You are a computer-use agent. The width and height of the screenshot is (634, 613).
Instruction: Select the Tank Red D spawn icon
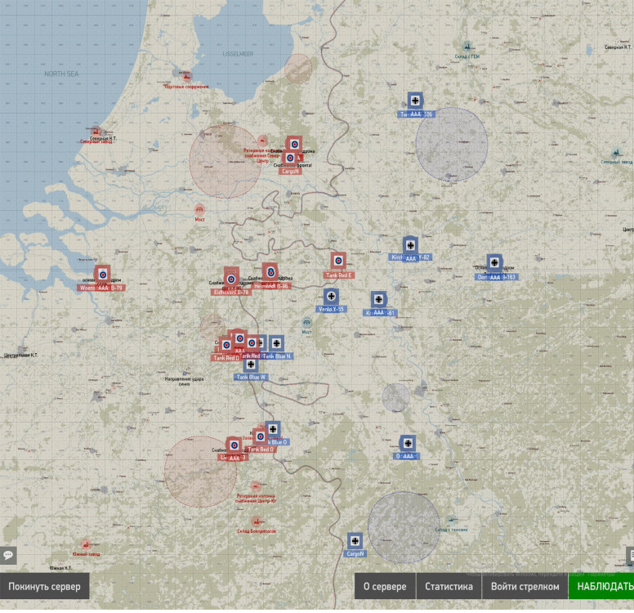click(x=226, y=345)
